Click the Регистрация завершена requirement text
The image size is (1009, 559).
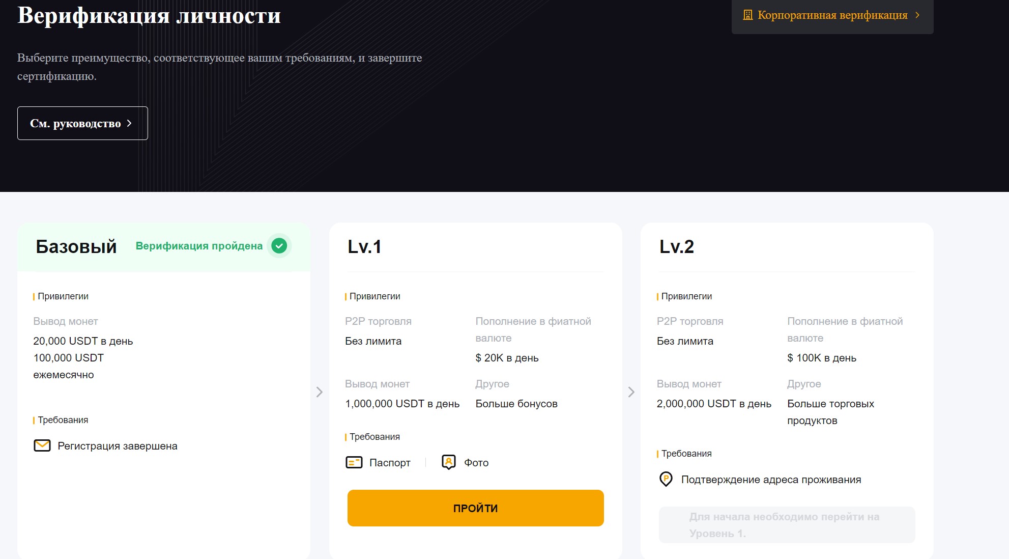tap(118, 446)
